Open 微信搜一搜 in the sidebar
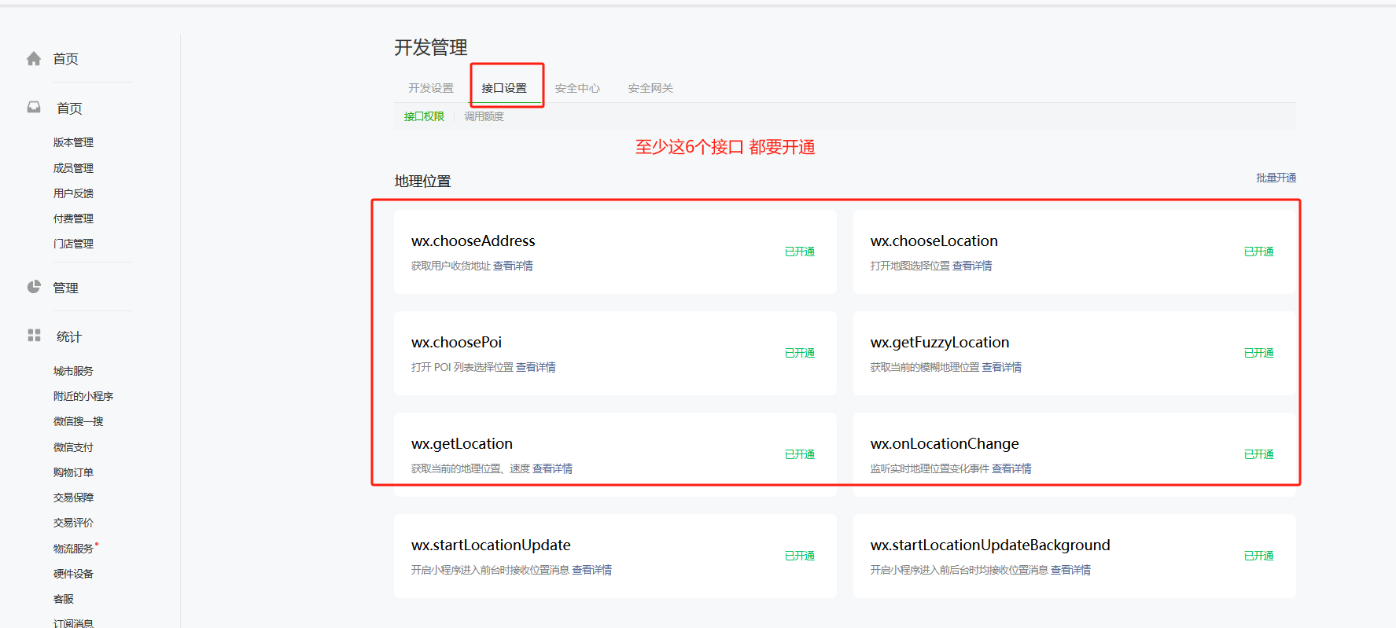This screenshot has height=628, width=1396. (x=78, y=421)
